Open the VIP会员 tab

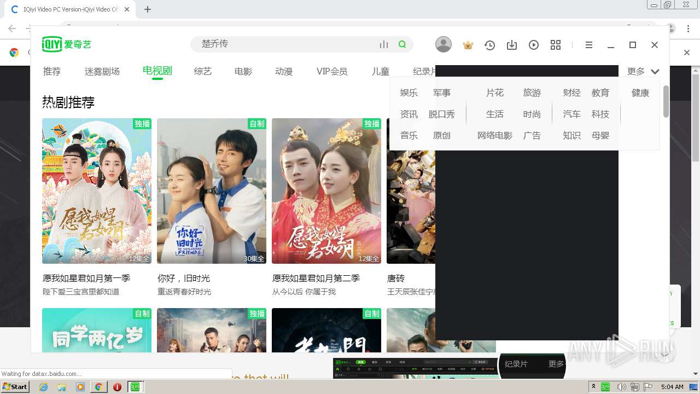(x=332, y=71)
